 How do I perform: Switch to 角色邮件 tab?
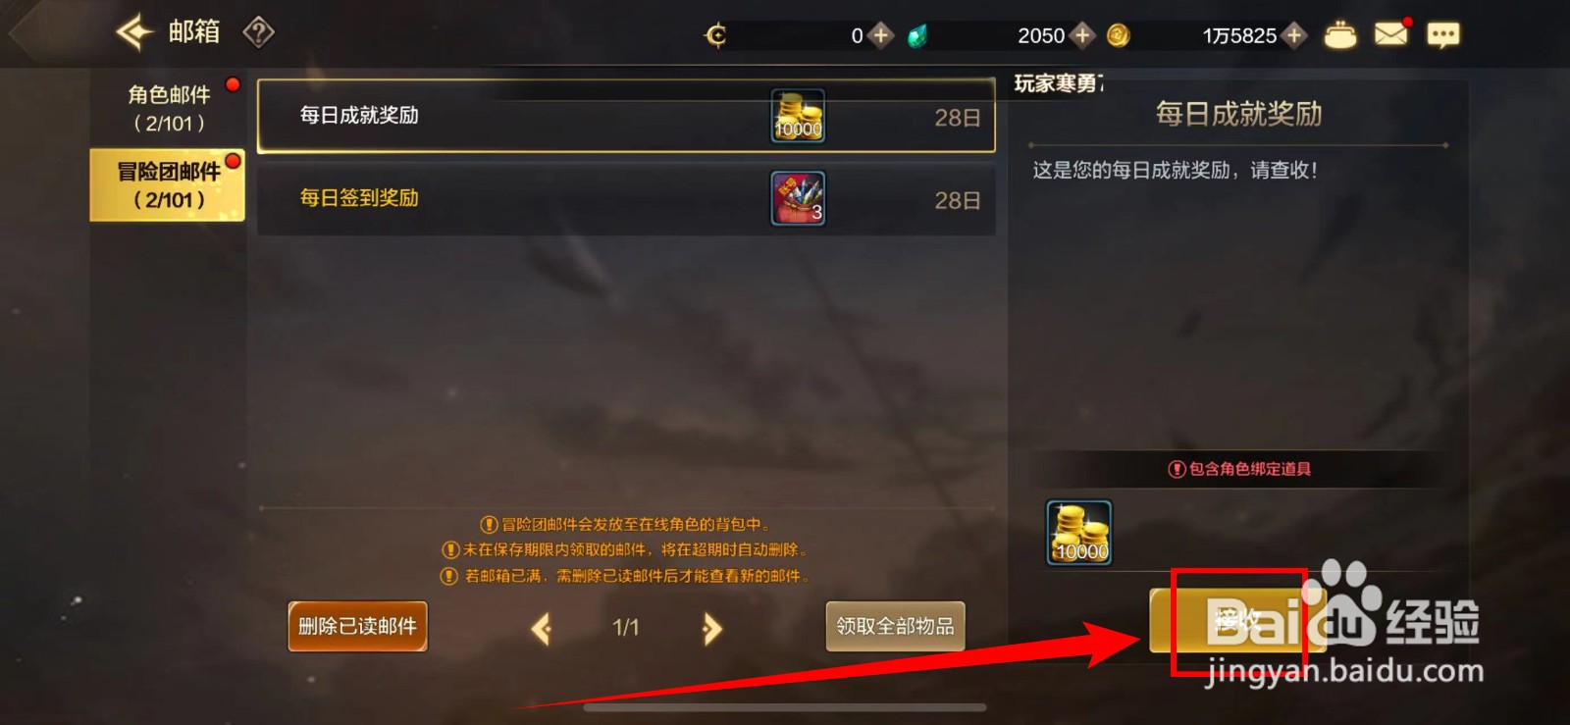tap(169, 108)
